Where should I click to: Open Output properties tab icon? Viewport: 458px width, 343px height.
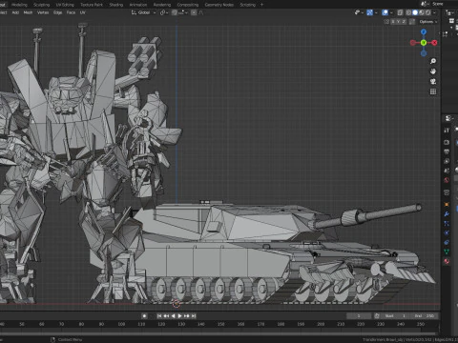[x=447, y=151]
